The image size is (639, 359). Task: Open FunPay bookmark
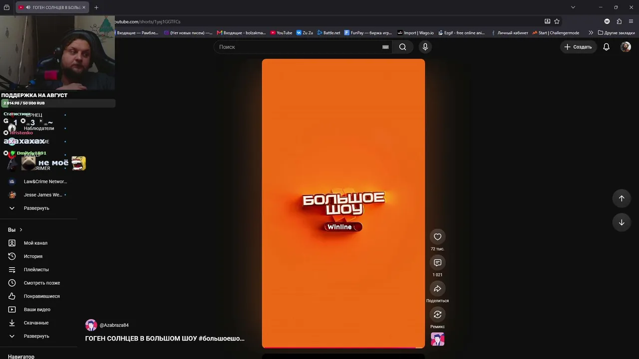pyautogui.click(x=368, y=33)
